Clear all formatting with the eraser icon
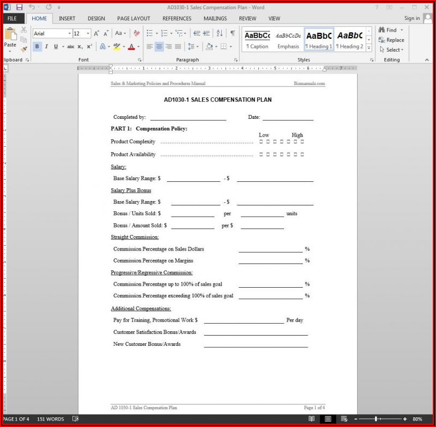Image resolution: width=436 pixels, height=427 pixels. (136, 33)
